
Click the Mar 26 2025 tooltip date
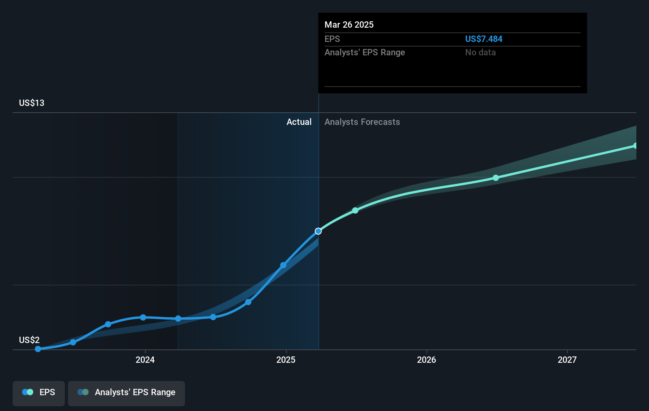coord(349,25)
